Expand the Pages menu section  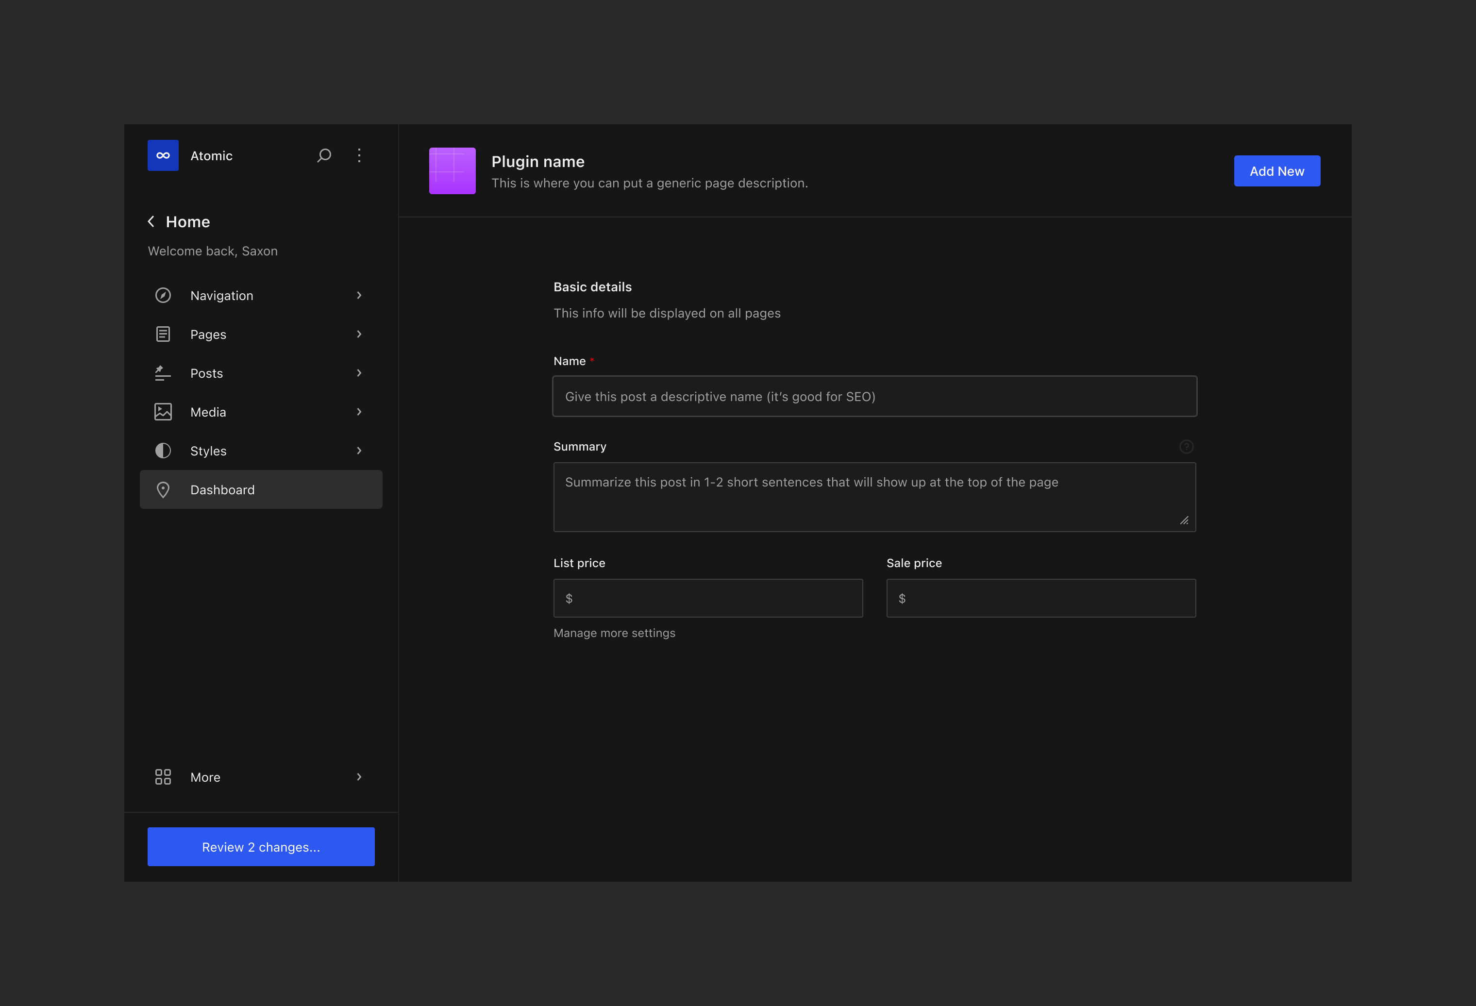(359, 333)
